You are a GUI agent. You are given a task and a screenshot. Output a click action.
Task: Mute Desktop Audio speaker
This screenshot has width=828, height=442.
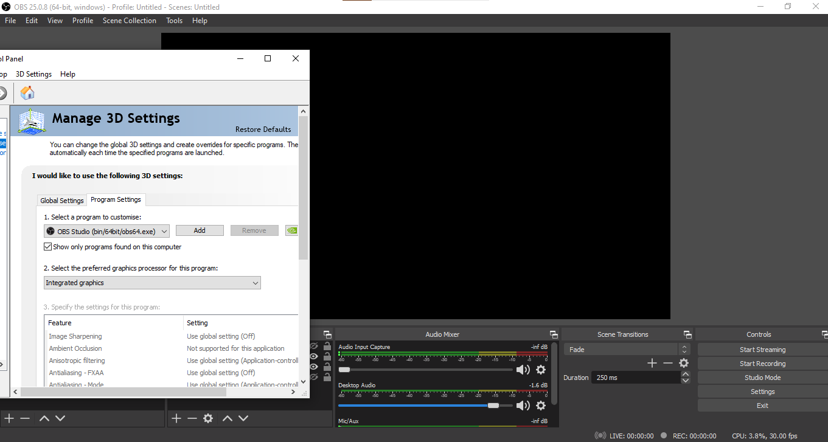point(523,405)
